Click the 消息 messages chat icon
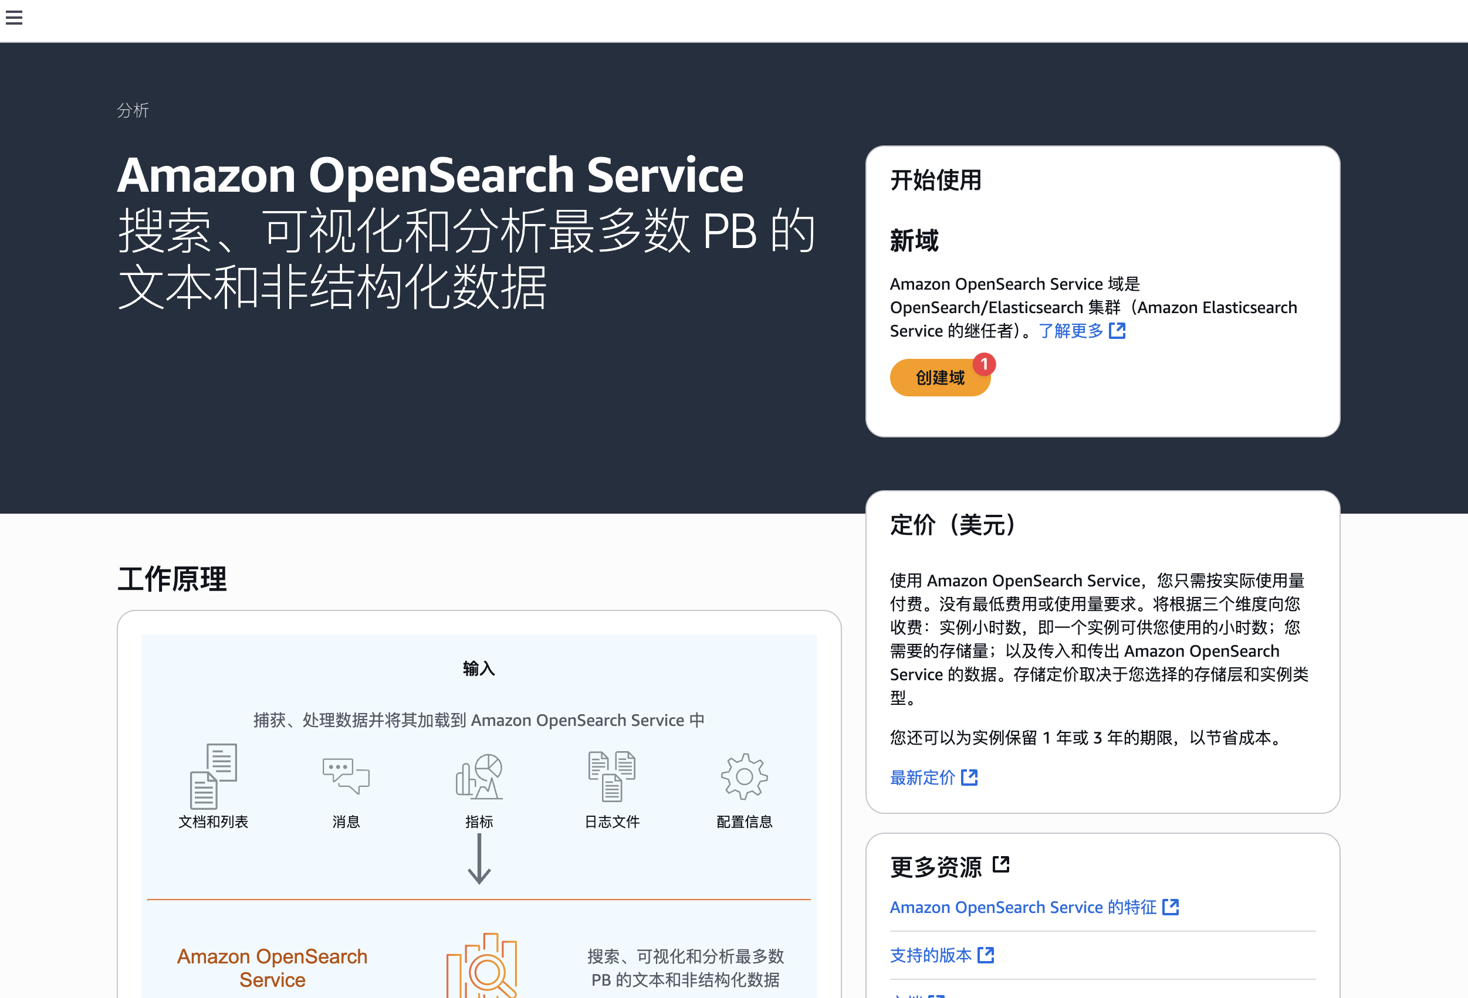This screenshot has width=1468, height=998. (x=346, y=776)
